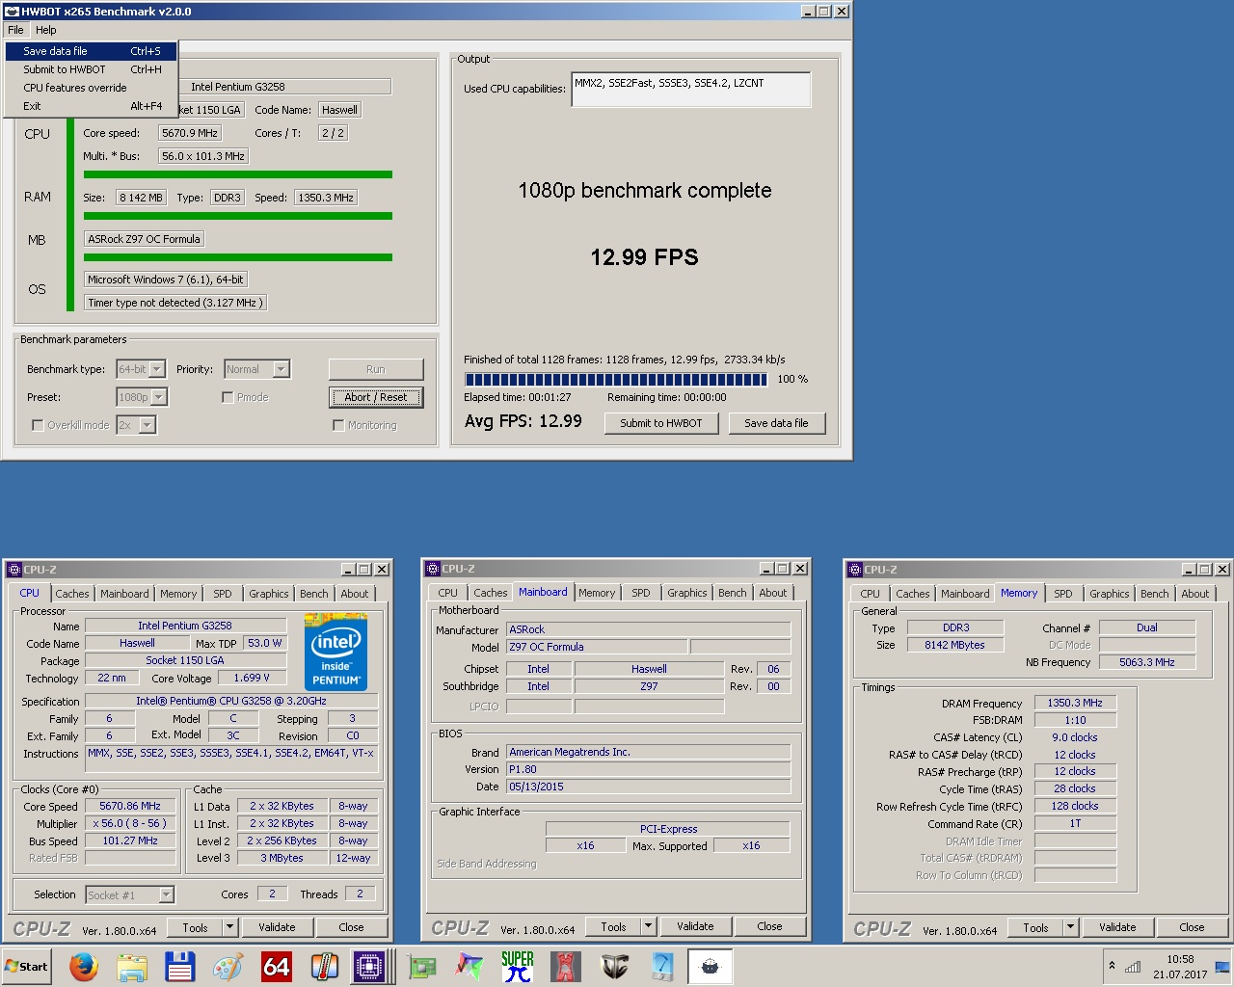Click the green bar under the RAM section

238,216
